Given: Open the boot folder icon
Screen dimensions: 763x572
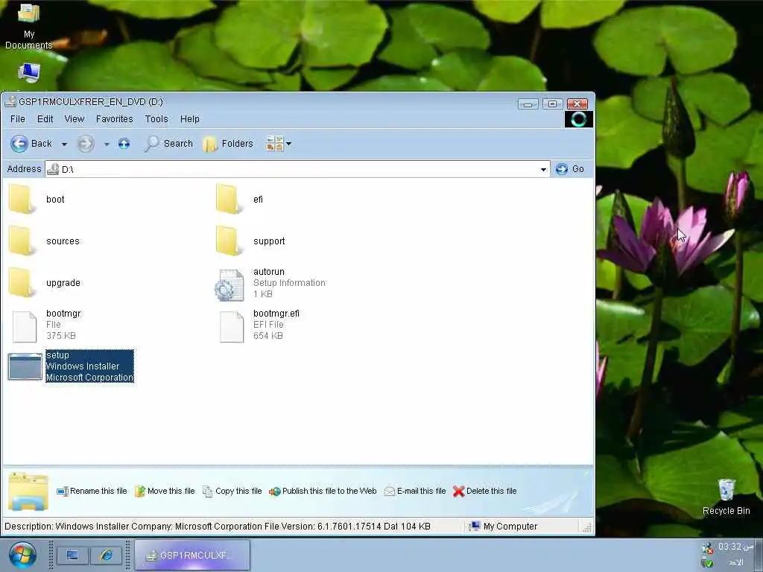Looking at the screenshot, I should pyautogui.click(x=22, y=200).
